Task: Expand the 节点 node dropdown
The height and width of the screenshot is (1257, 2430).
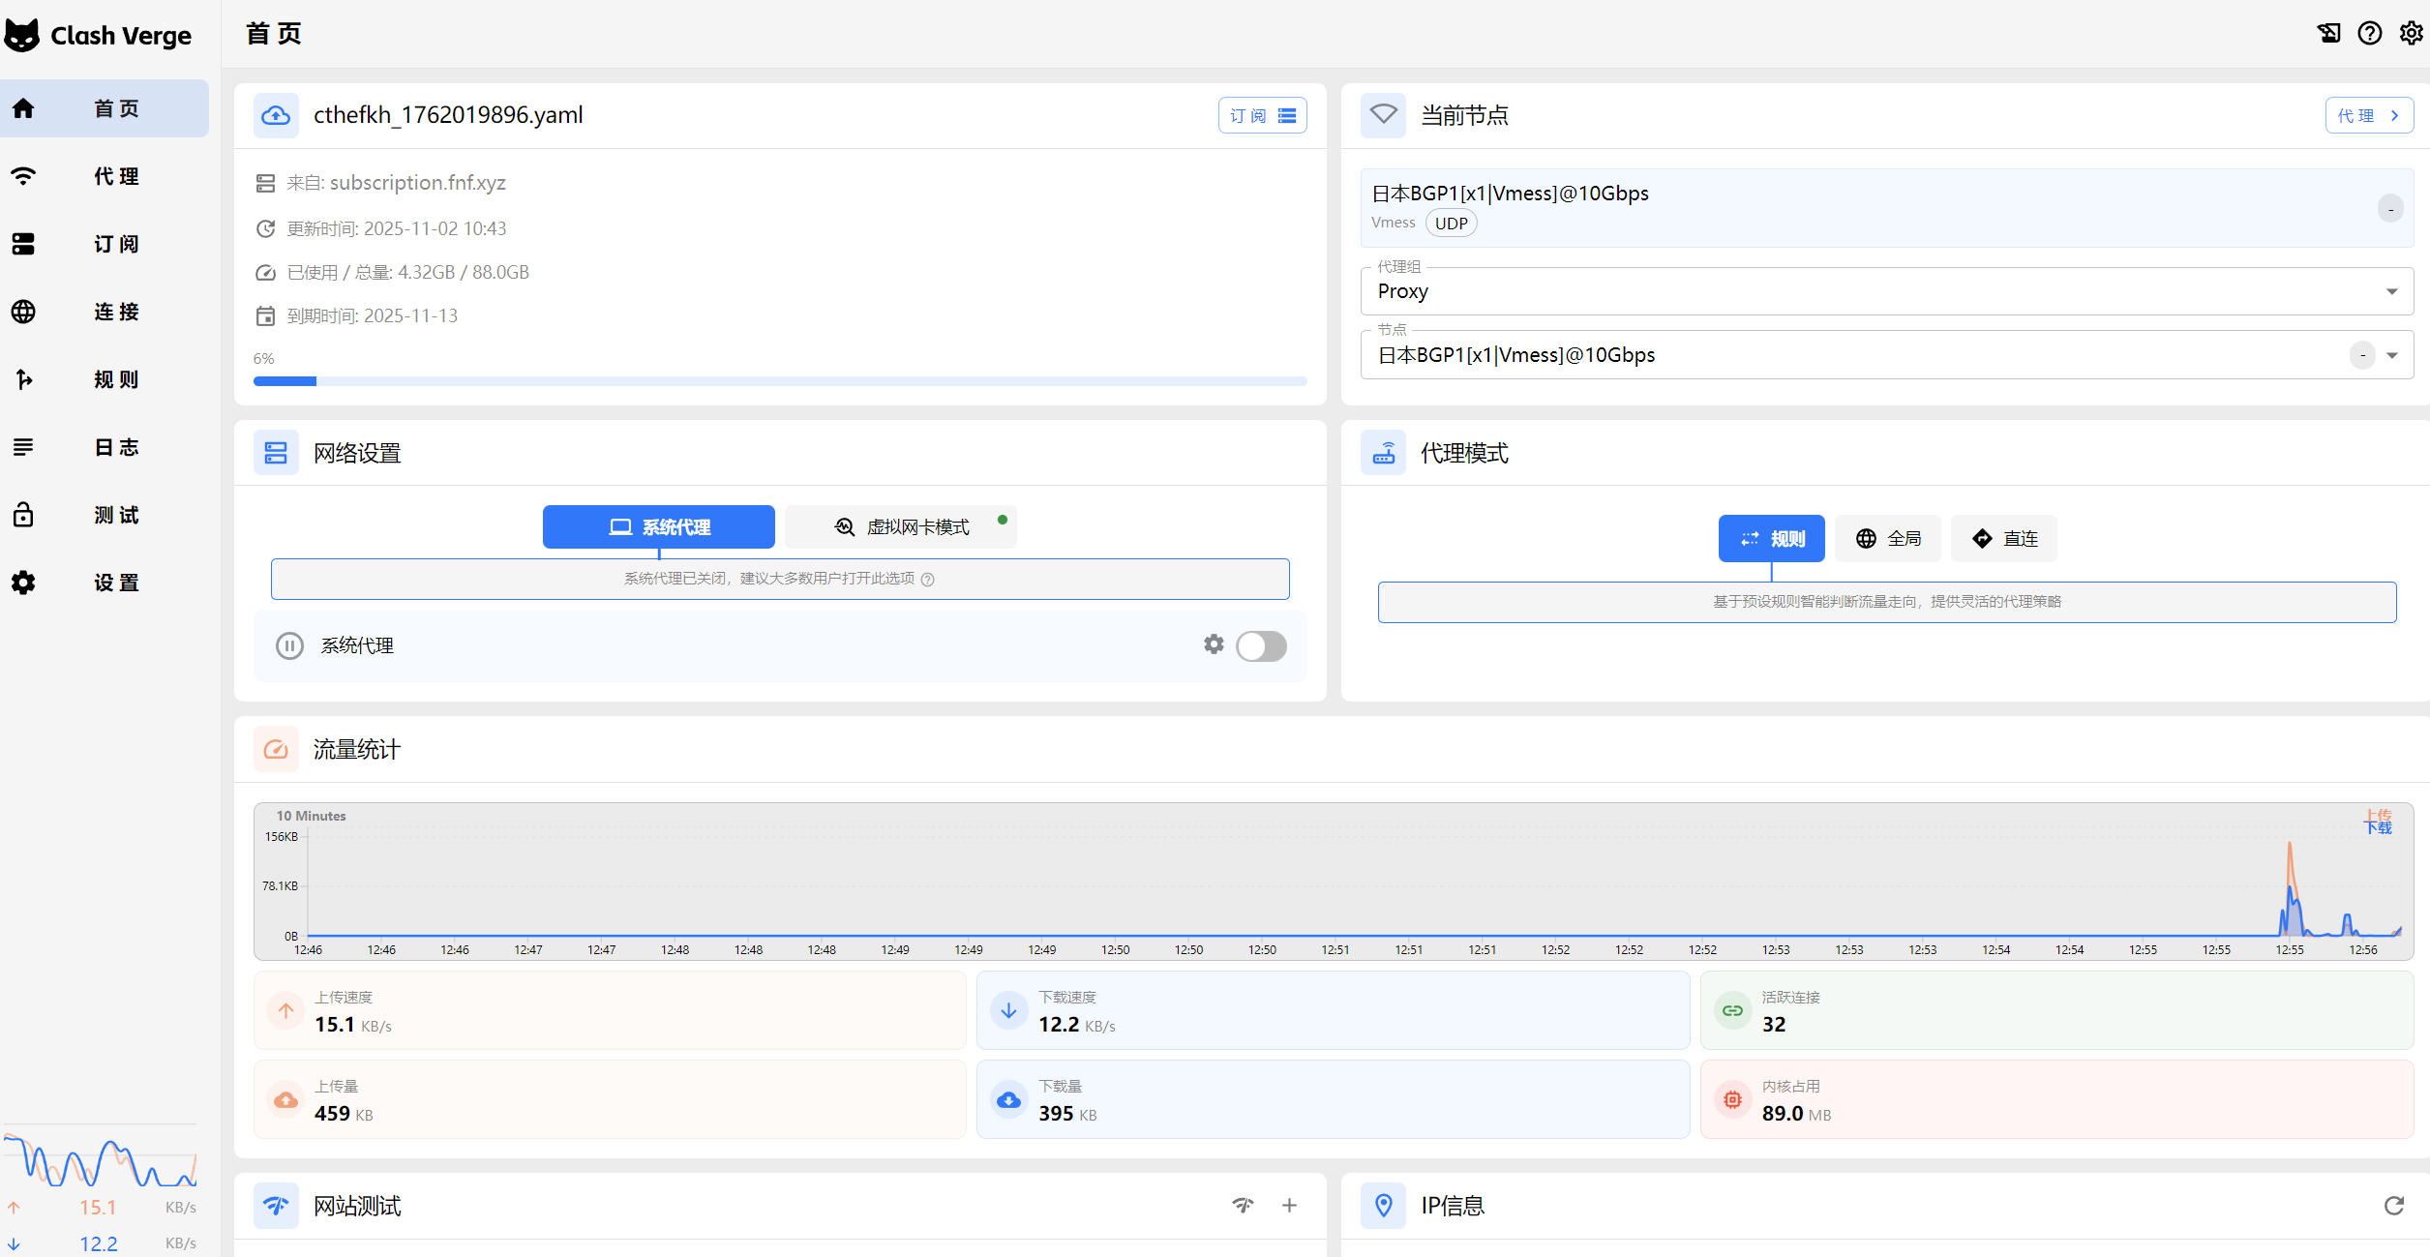Action: [x=2392, y=356]
